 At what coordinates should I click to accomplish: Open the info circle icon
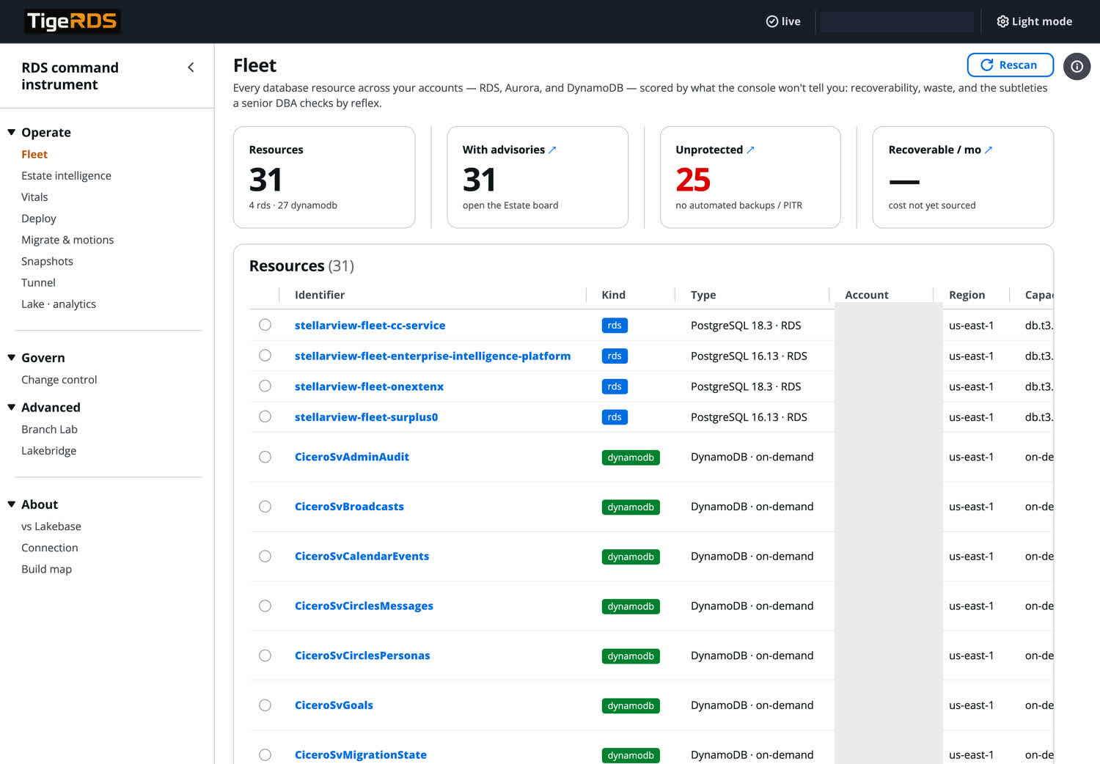click(x=1077, y=66)
